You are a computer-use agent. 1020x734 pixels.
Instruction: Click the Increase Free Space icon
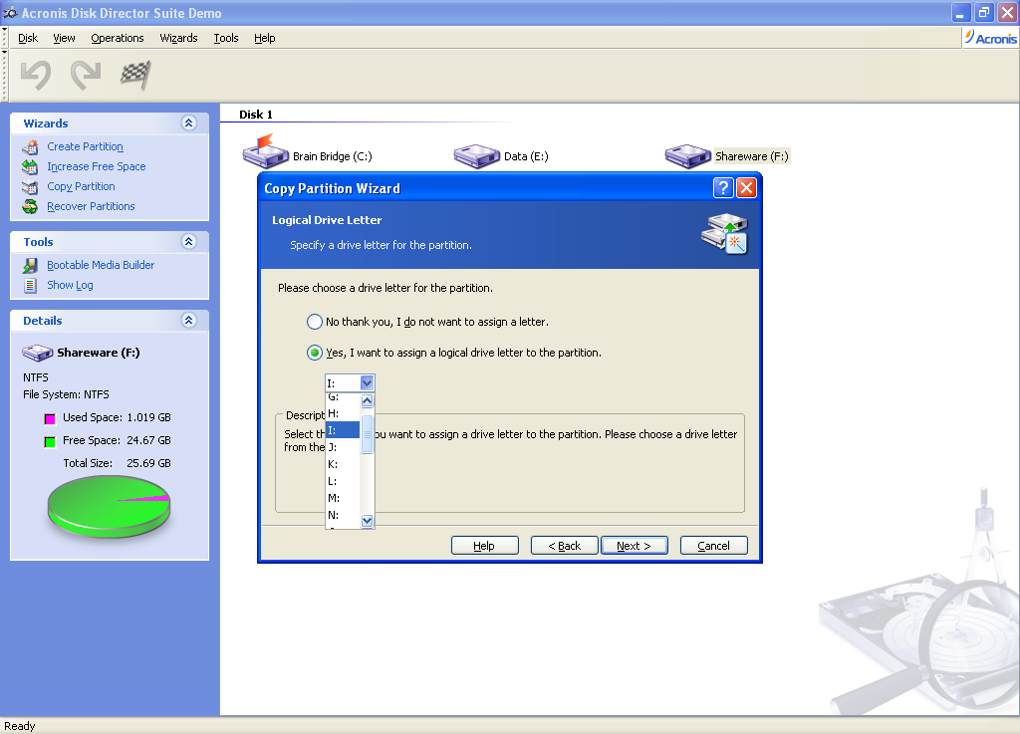click(x=30, y=166)
